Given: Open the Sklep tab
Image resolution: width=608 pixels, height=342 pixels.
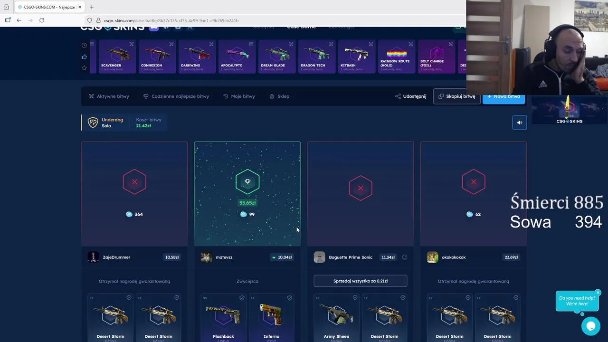Looking at the screenshot, I should point(279,96).
